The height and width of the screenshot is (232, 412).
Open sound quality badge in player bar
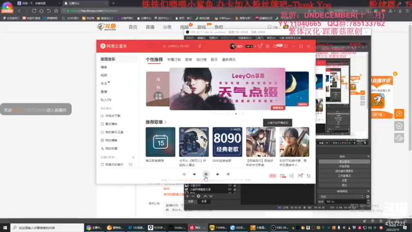[272, 176]
